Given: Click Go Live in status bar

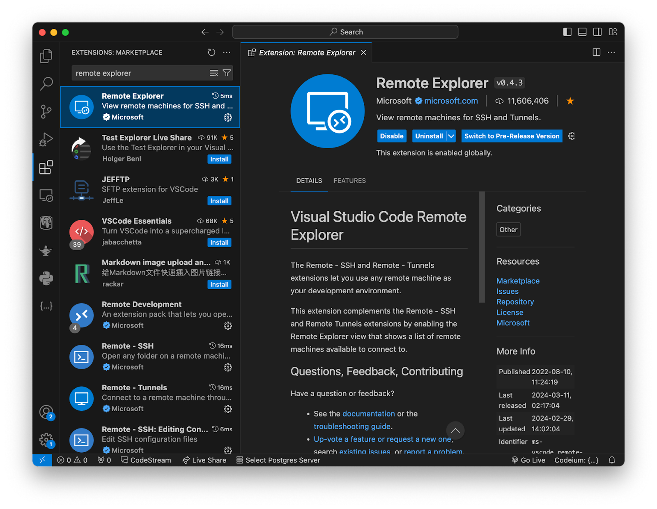Looking at the screenshot, I should (x=528, y=460).
